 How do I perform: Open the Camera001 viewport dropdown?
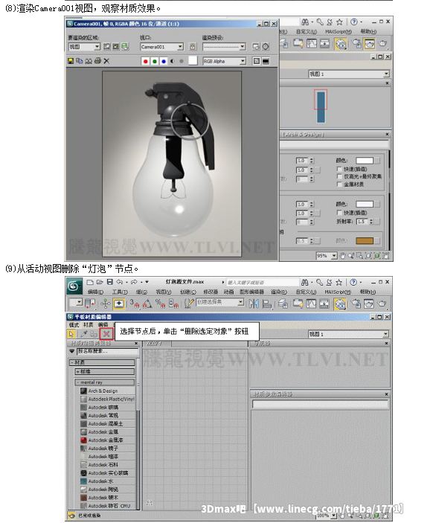pos(161,47)
